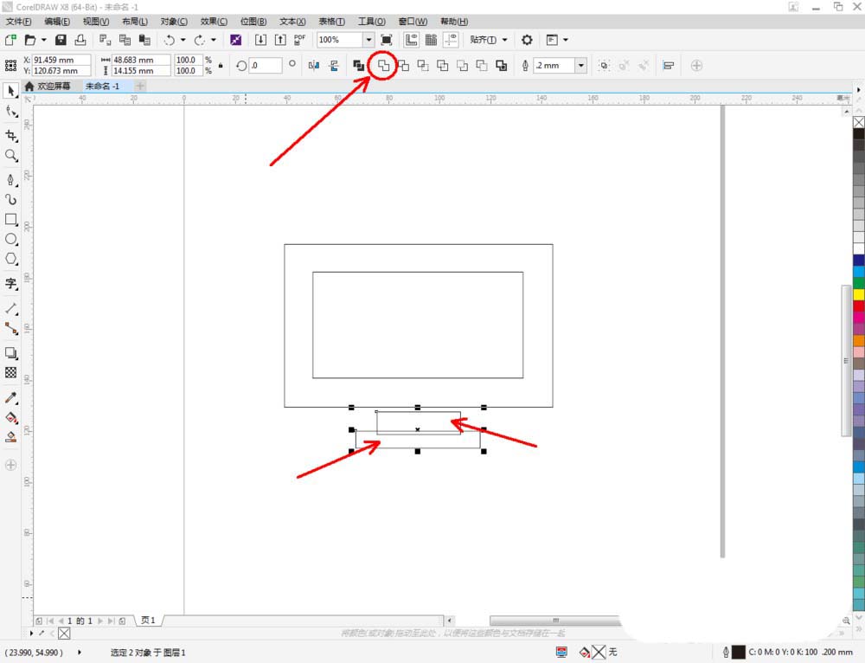Open the redo history arrow

click(214, 40)
